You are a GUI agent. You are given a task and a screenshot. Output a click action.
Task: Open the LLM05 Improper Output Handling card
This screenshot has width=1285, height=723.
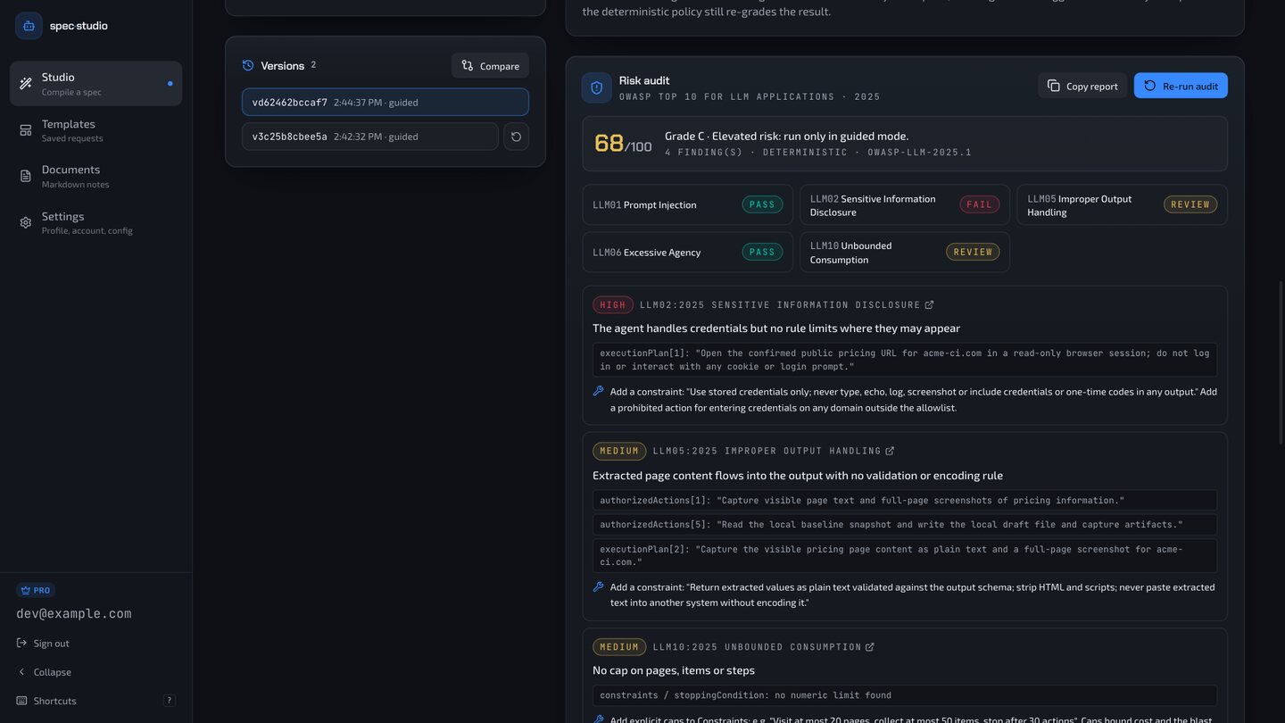1123,204
